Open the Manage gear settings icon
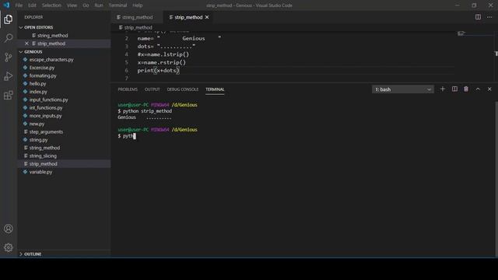Viewport: 498px width, 280px height. tap(9, 247)
